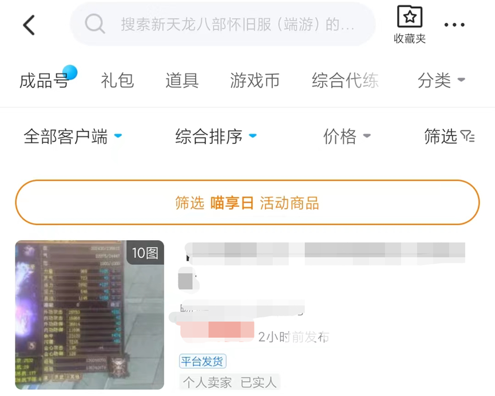This screenshot has height=396, width=495.
Task: Focus the 搜索新天龙八部怀旧服 search field
Action: pos(223,24)
